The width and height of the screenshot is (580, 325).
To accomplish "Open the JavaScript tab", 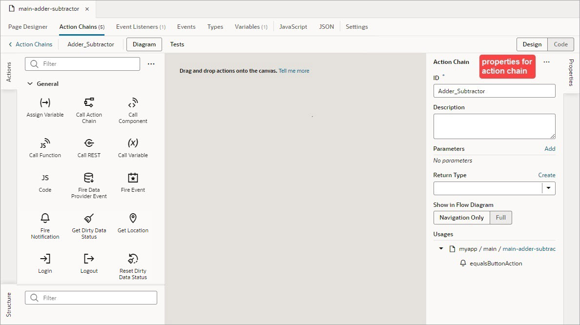I will click(293, 27).
